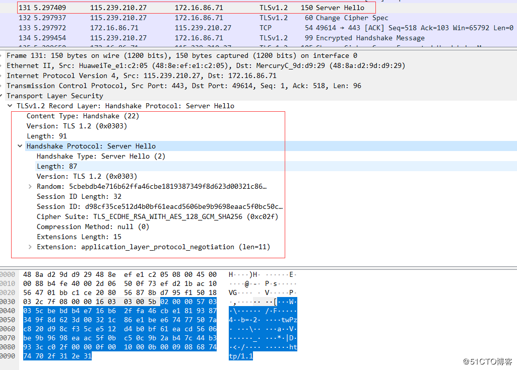The height and width of the screenshot is (370, 517).
Task: Expand Transmission Control Protocol section
Action: [3, 86]
